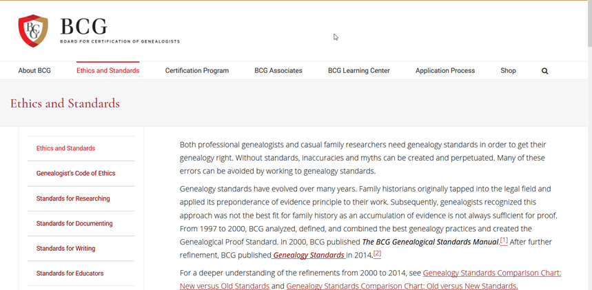
Task: Open the search magnifier icon
Action: pos(544,71)
